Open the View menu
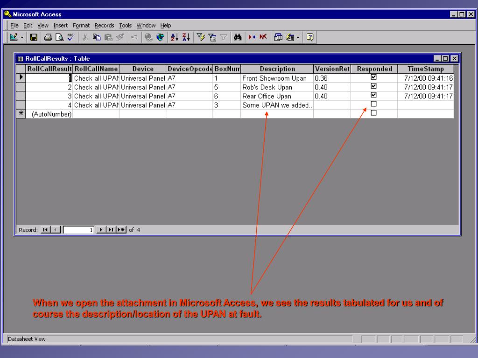Screen dimensions: 478x358 click(x=43, y=26)
